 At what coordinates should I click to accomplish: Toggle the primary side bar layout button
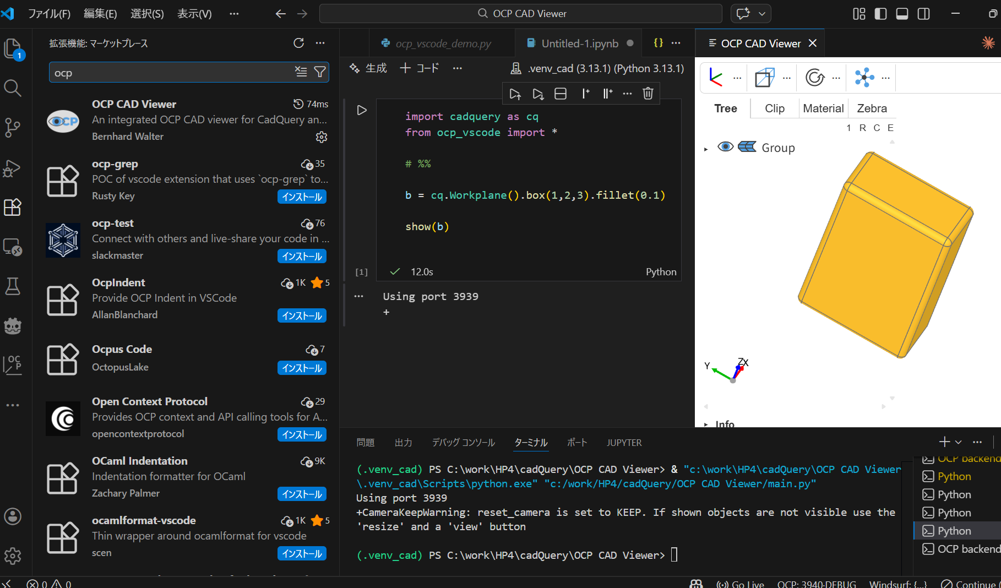click(x=880, y=14)
